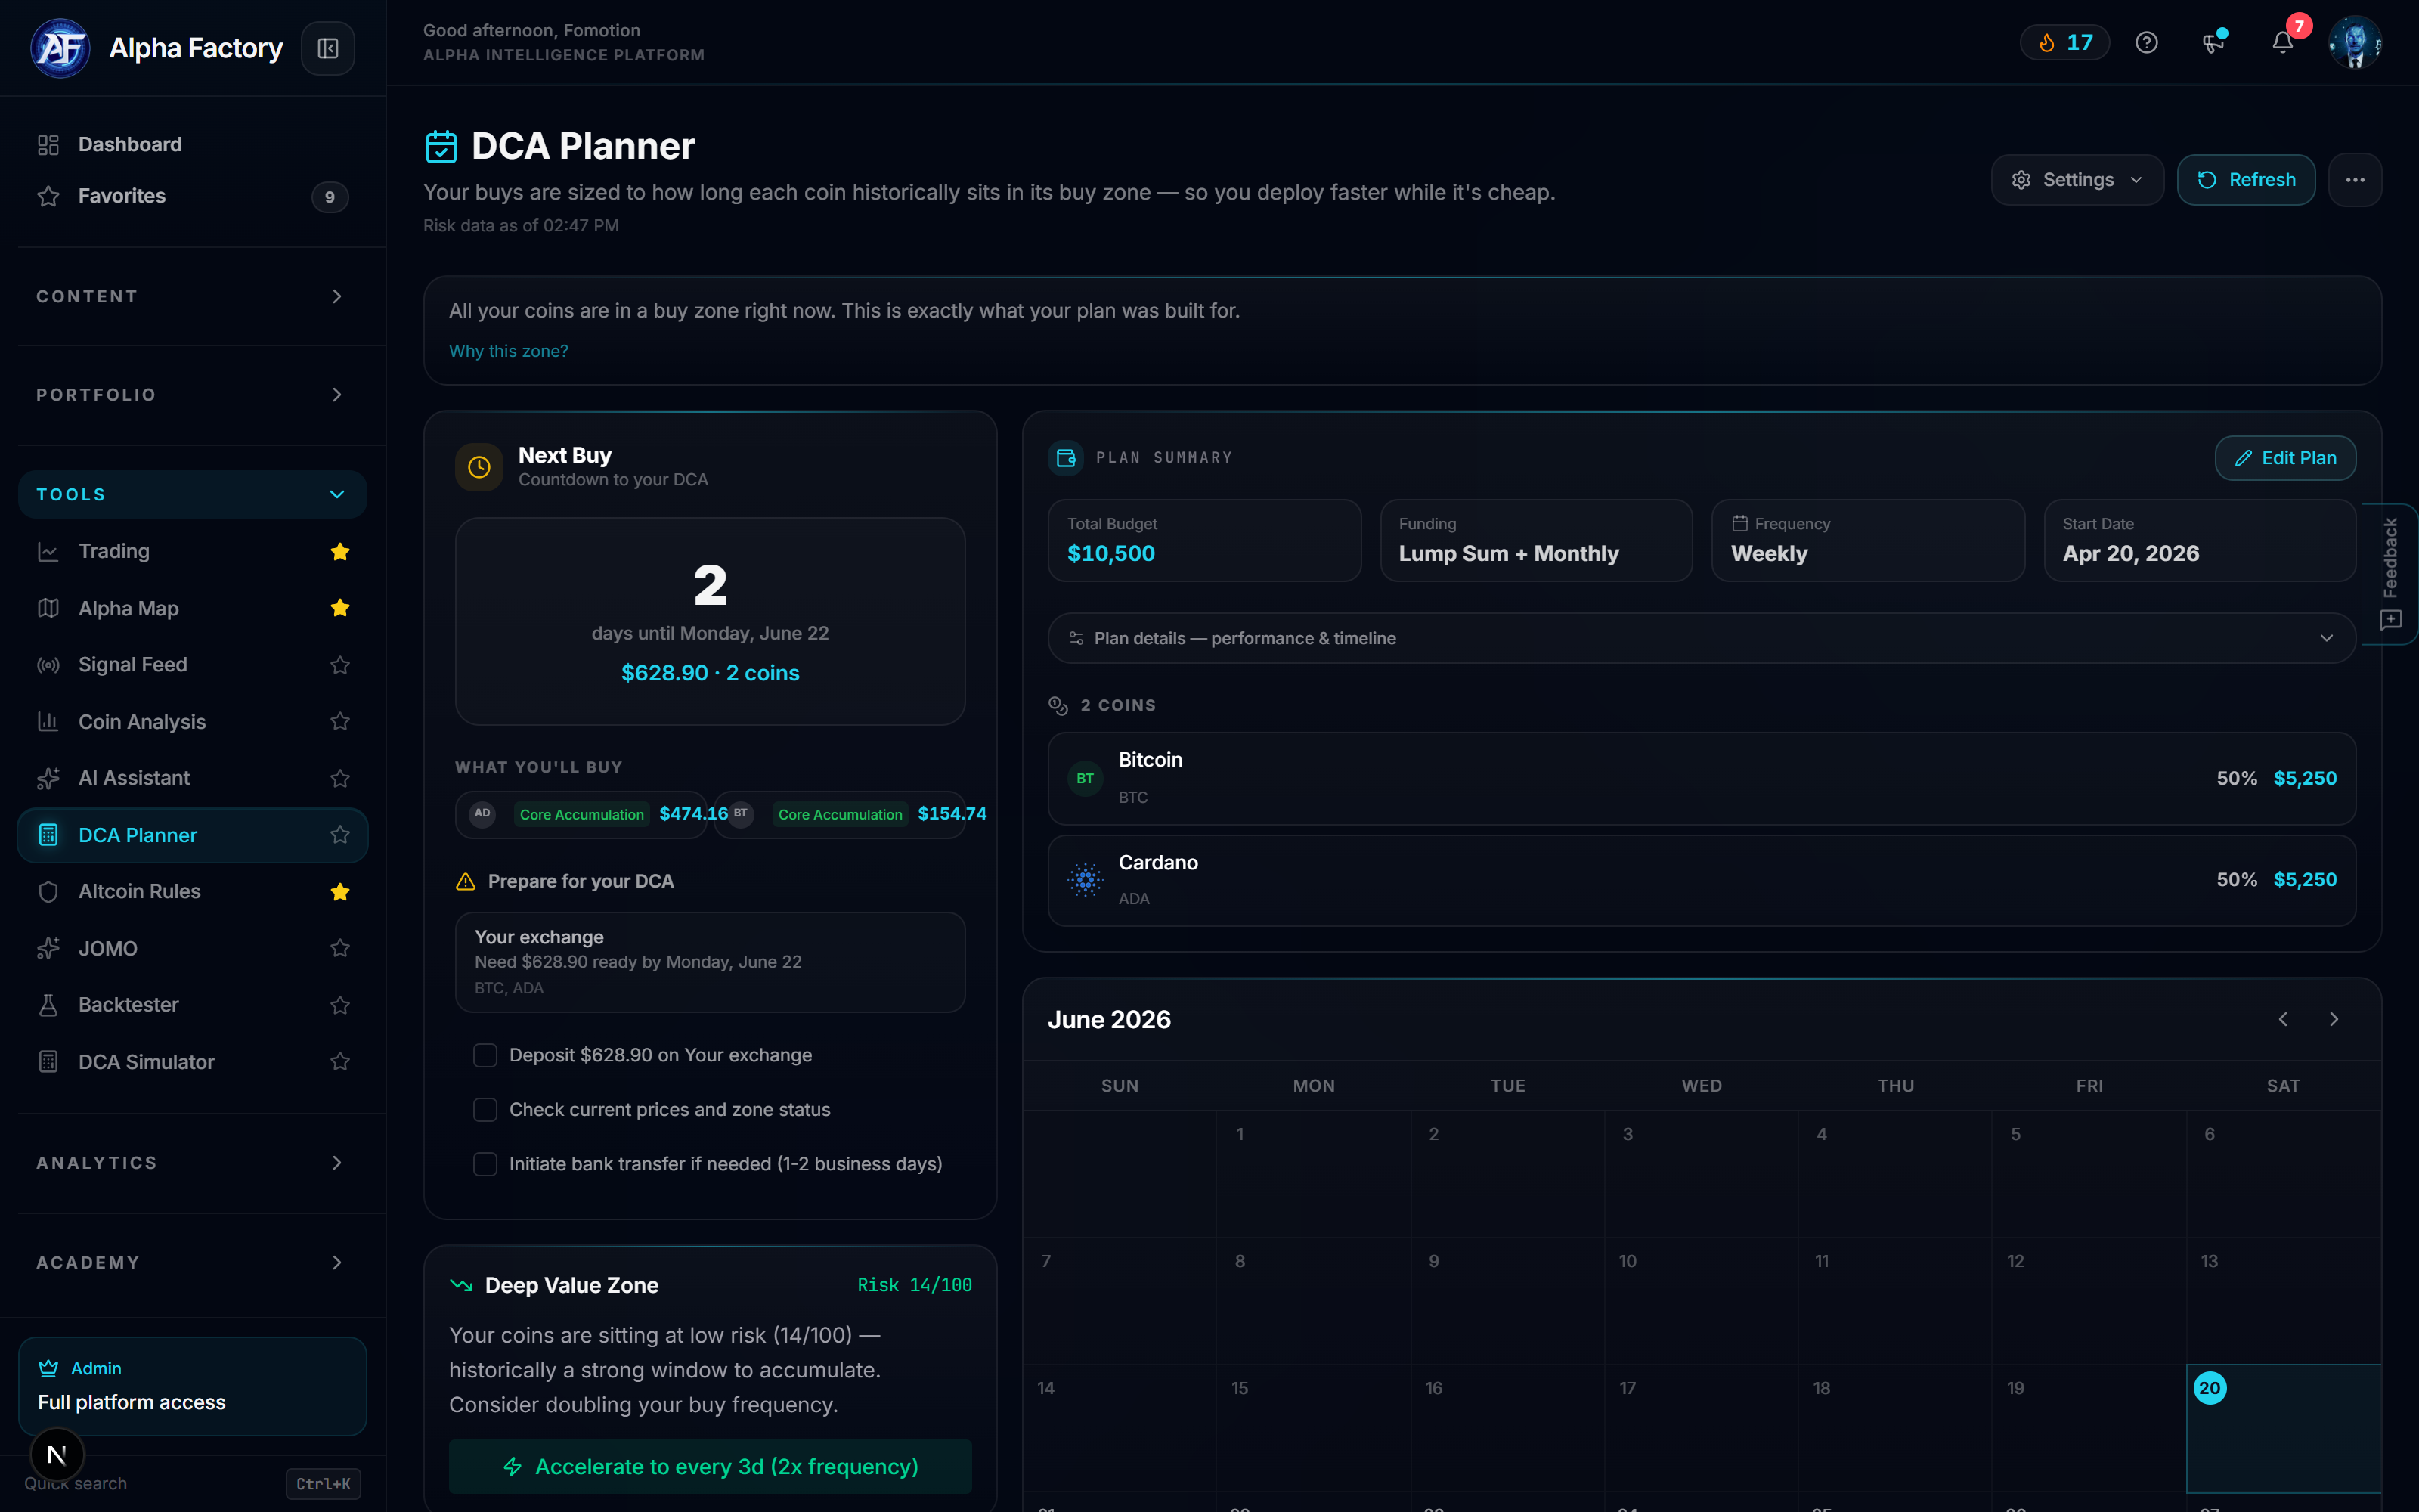Viewport: 2419px width, 1512px height.
Task: Accelerate to every 3d buy frequency
Action: point(710,1466)
